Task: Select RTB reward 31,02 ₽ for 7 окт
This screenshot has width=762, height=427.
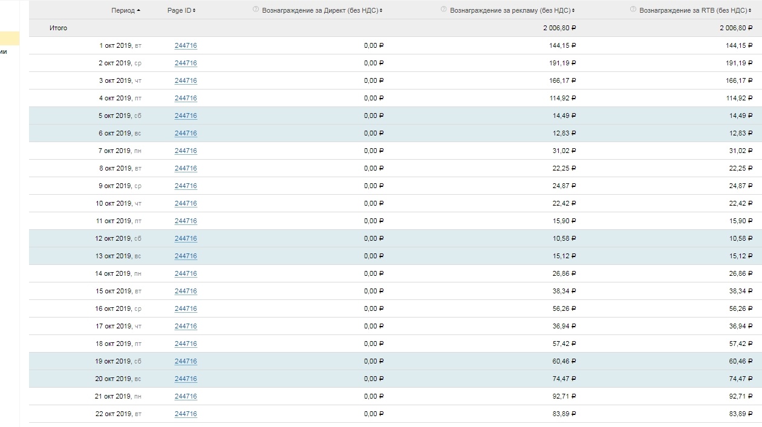Action: (x=741, y=151)
